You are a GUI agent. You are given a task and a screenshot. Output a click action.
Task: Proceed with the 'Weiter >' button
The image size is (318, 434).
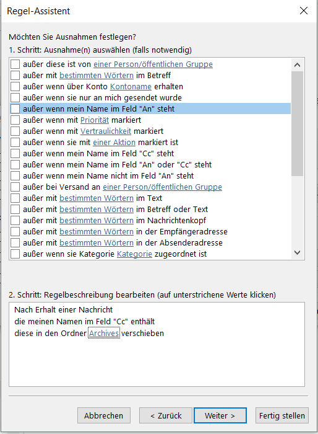tap(220, 415)
